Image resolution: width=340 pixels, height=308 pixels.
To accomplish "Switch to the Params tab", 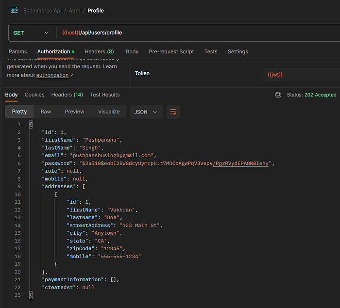I will (17, 52).
